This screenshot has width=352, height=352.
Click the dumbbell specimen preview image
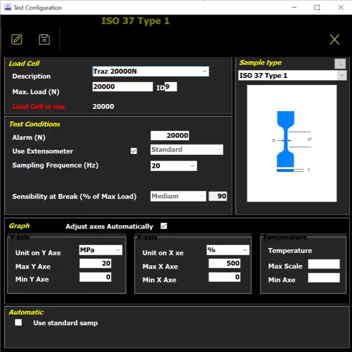click(291, 143)
